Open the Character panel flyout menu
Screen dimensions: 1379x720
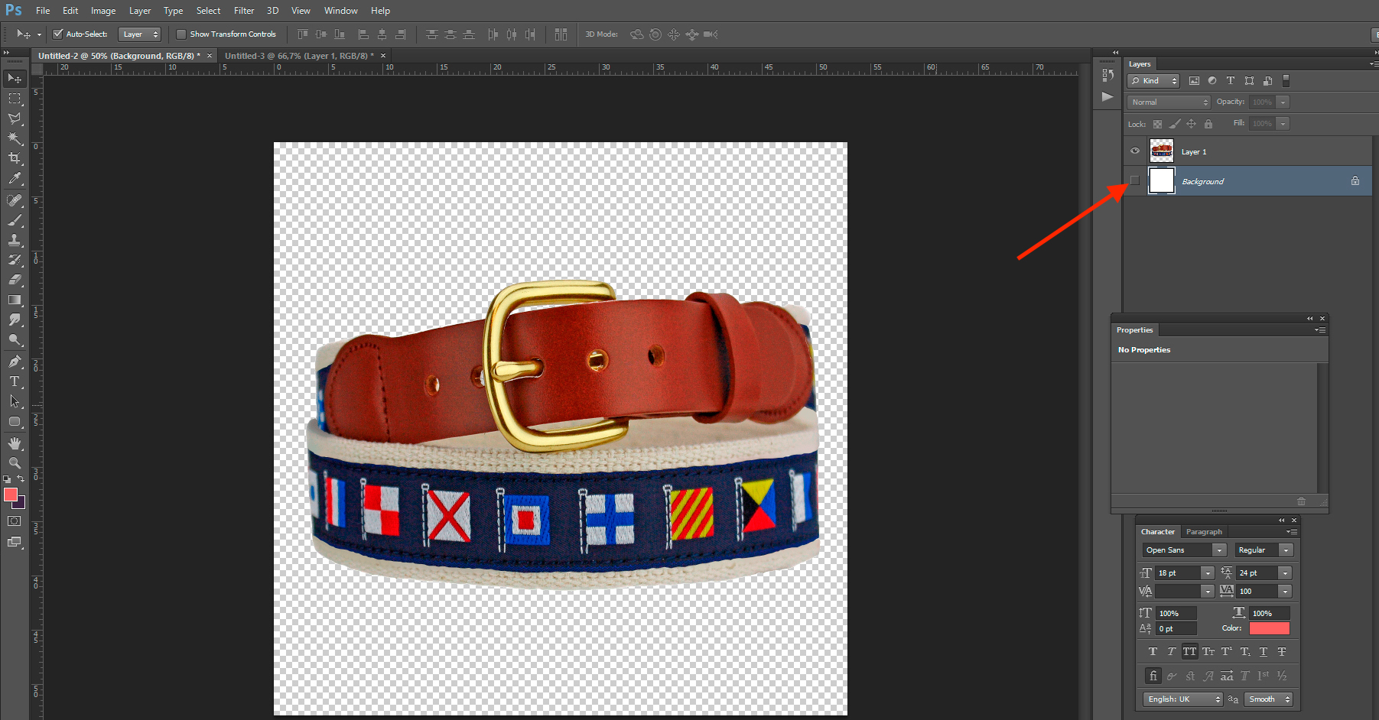pos(1292,532)
